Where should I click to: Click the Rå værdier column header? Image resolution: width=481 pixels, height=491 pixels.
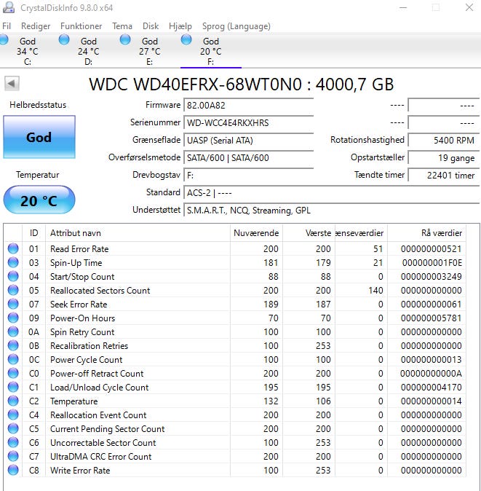[x=426, y=233]
